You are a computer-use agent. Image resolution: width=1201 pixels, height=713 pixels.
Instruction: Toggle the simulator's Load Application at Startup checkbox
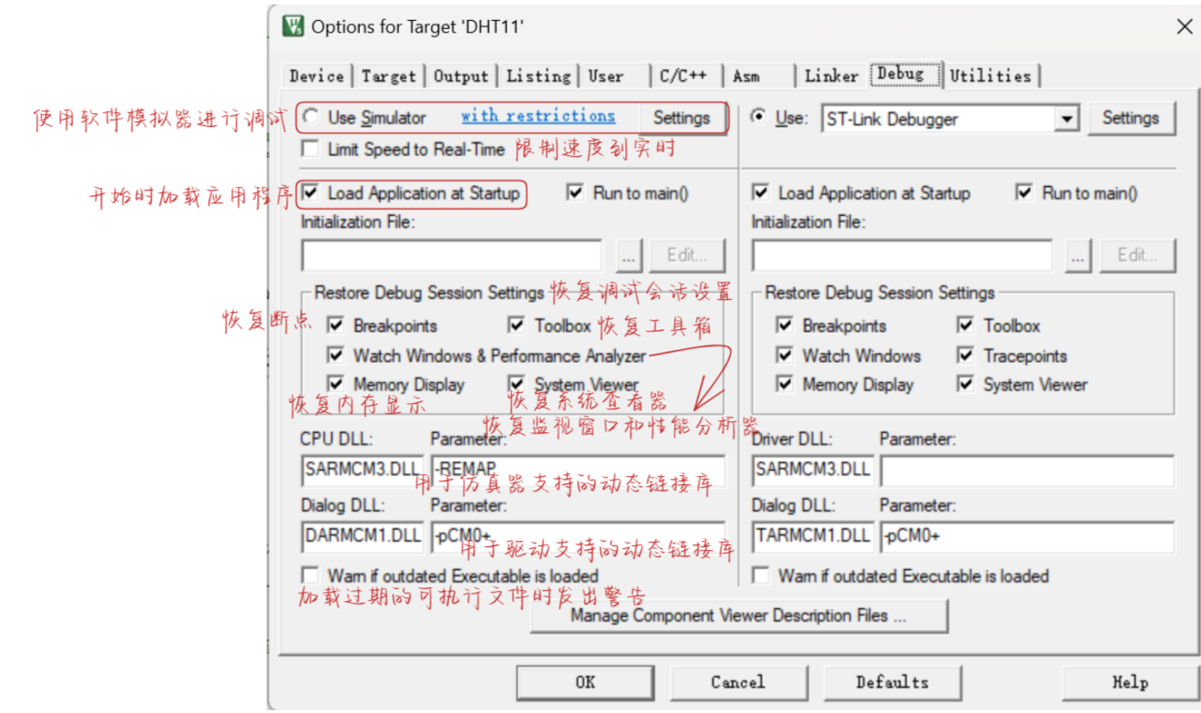click(312, 193)
